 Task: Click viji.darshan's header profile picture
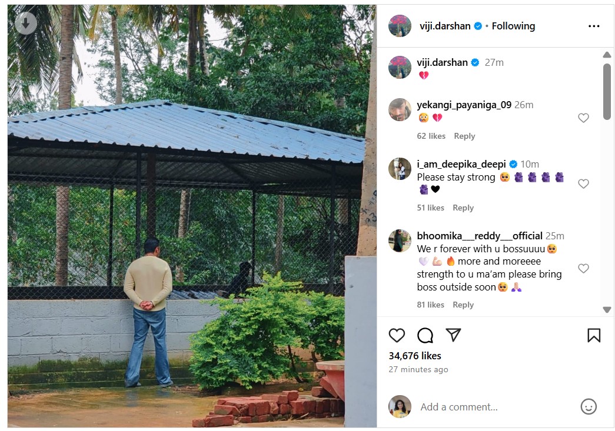click(400, 26)
